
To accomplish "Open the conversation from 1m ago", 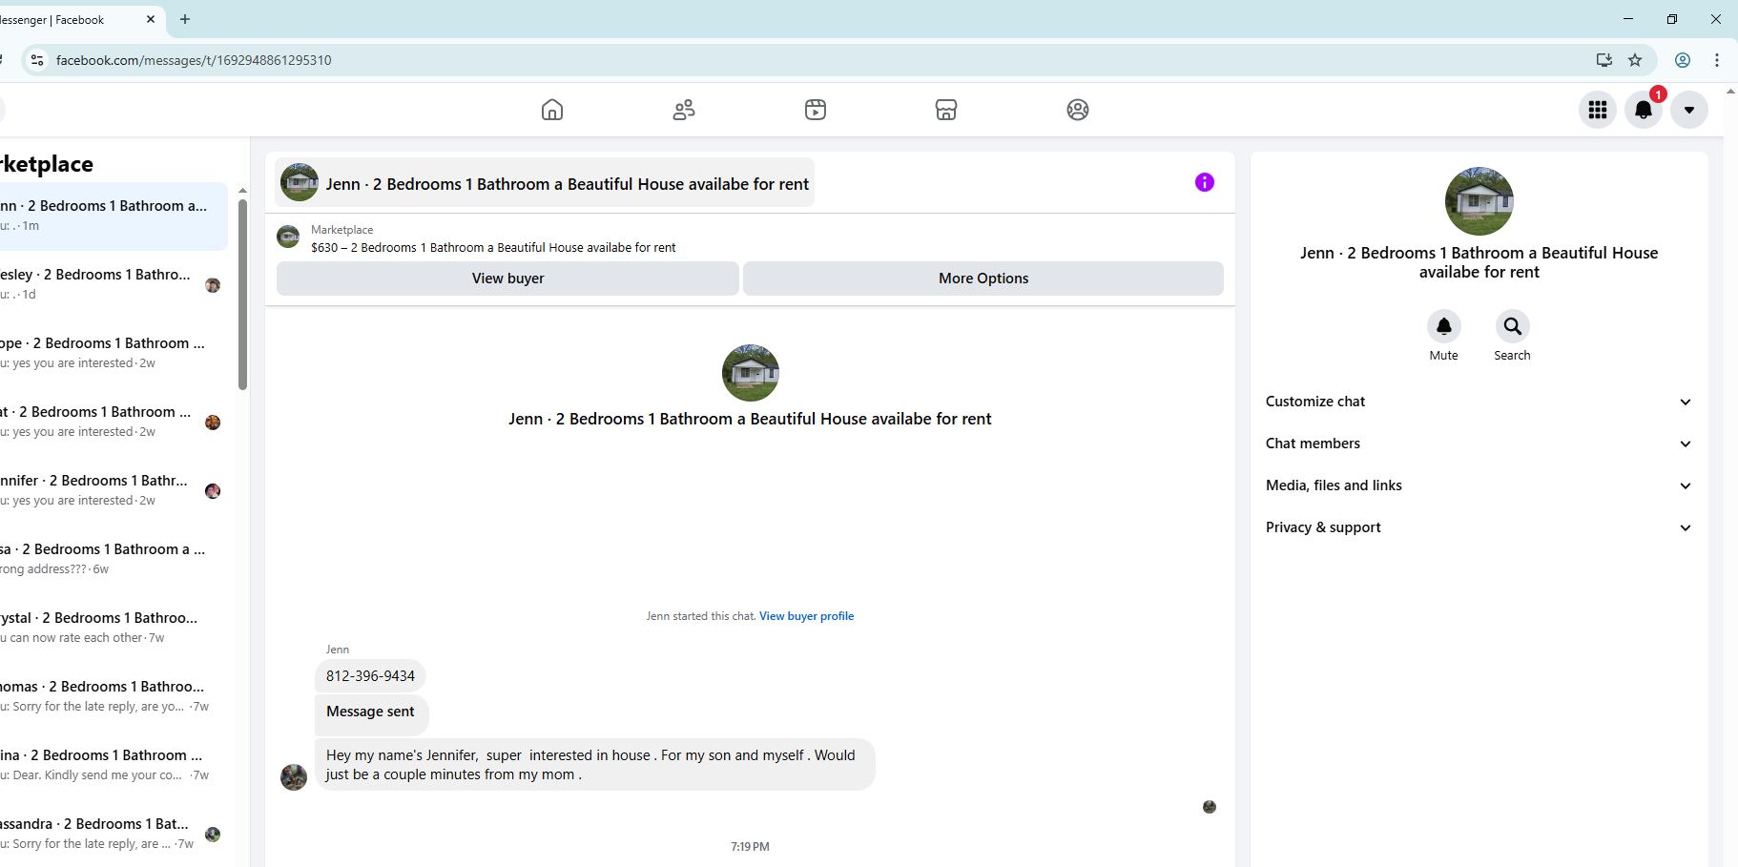I will coord(113,216).
